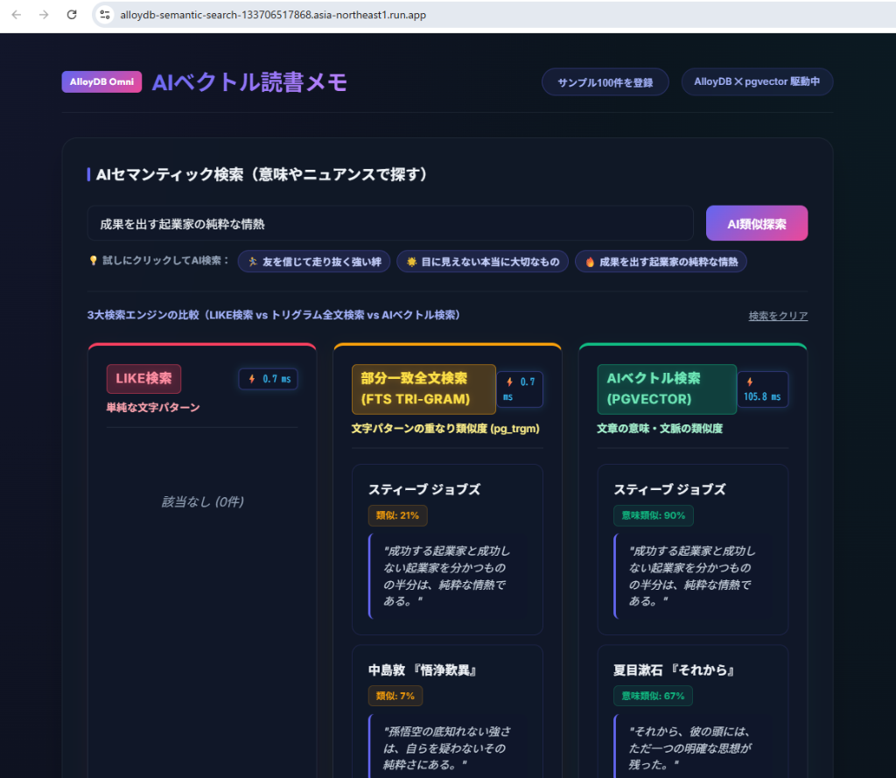896x778 pixels.
Task: Click the 意味類似: 67% score badge
Action: click(x=653, y=696)
